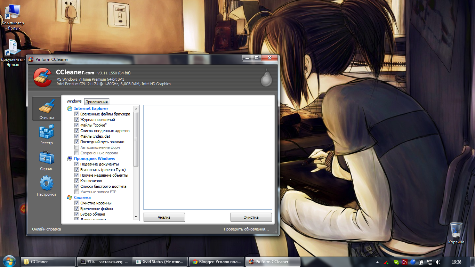Switch input language via En indicator
Screen dimensions: 475x267
(404, 262)
